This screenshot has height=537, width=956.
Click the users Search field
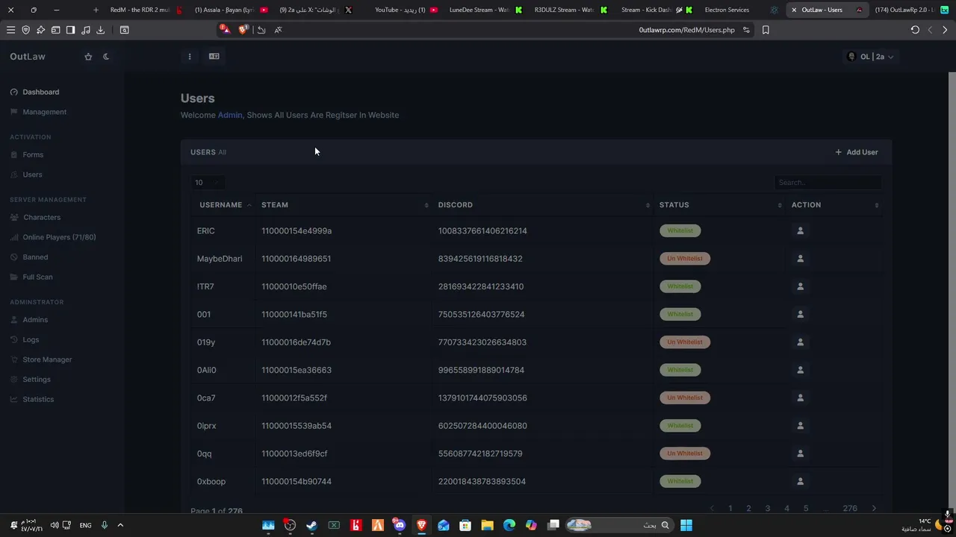pyautogui.click(x=828, y=183)
